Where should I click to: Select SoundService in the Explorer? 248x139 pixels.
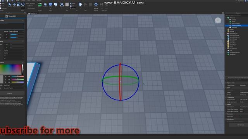click(x=233, y=49)
